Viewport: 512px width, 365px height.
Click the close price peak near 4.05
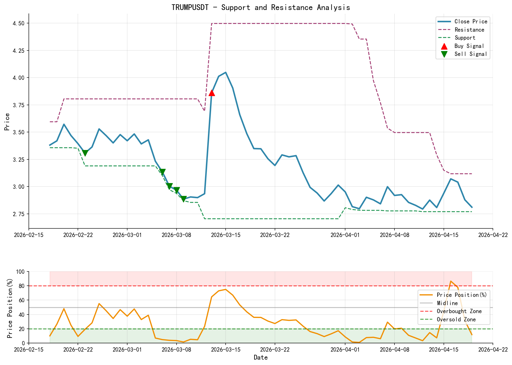click(x=226, y=72)
